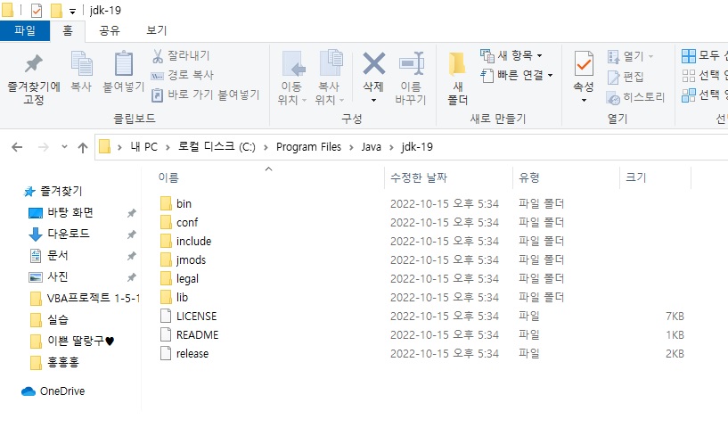
Task: Click the Copy to (복사 위치) icon
Action: [331, 62]
